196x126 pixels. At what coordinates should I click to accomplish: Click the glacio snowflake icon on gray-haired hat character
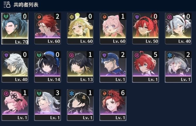(x=170, y=55)
